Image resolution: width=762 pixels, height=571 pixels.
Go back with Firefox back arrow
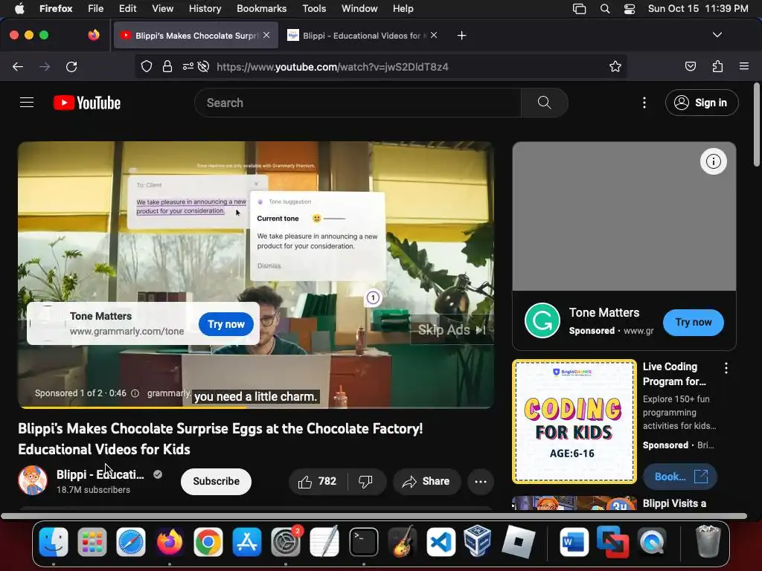(18, 66)
